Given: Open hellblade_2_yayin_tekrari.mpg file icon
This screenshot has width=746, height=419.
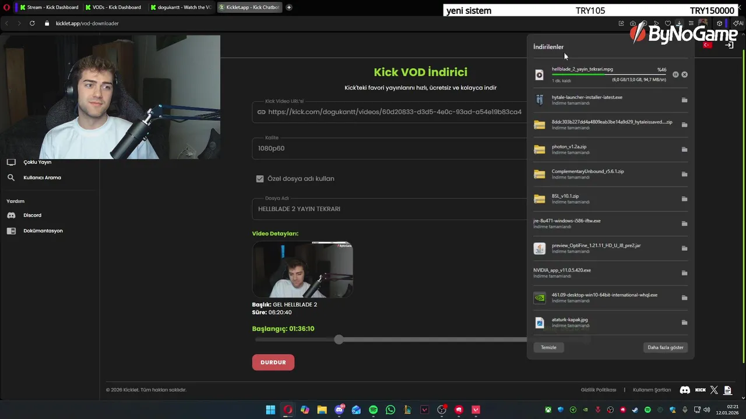Looking at the screenshot, I should 539,74.
